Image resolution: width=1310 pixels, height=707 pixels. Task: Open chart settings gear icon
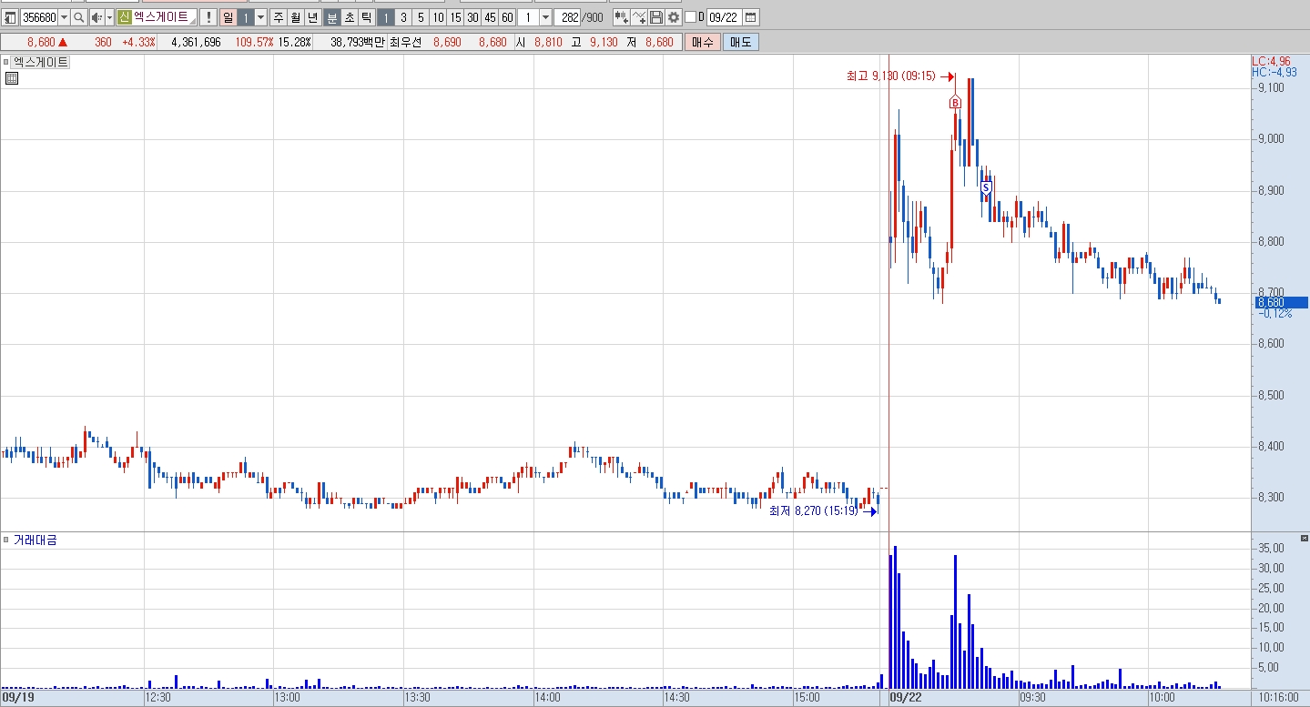(673, 17)
